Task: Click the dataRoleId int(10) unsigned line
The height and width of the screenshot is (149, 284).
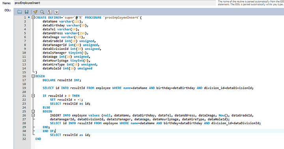Action: pyautogui.click(x=67, y=69)
